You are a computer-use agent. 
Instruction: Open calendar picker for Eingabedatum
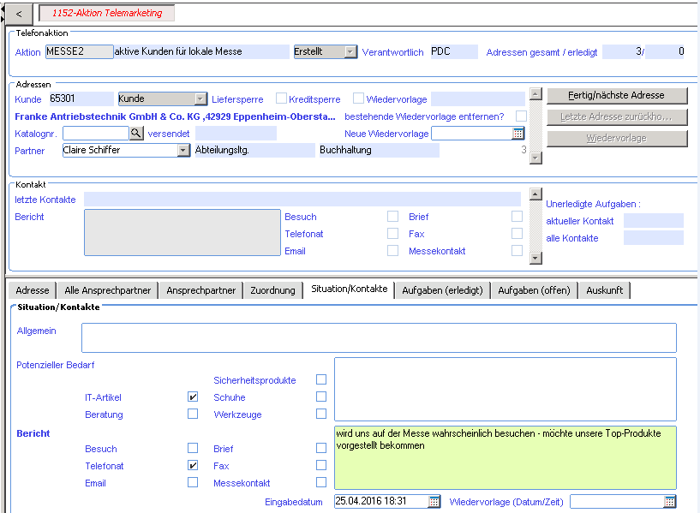point(434,501)
